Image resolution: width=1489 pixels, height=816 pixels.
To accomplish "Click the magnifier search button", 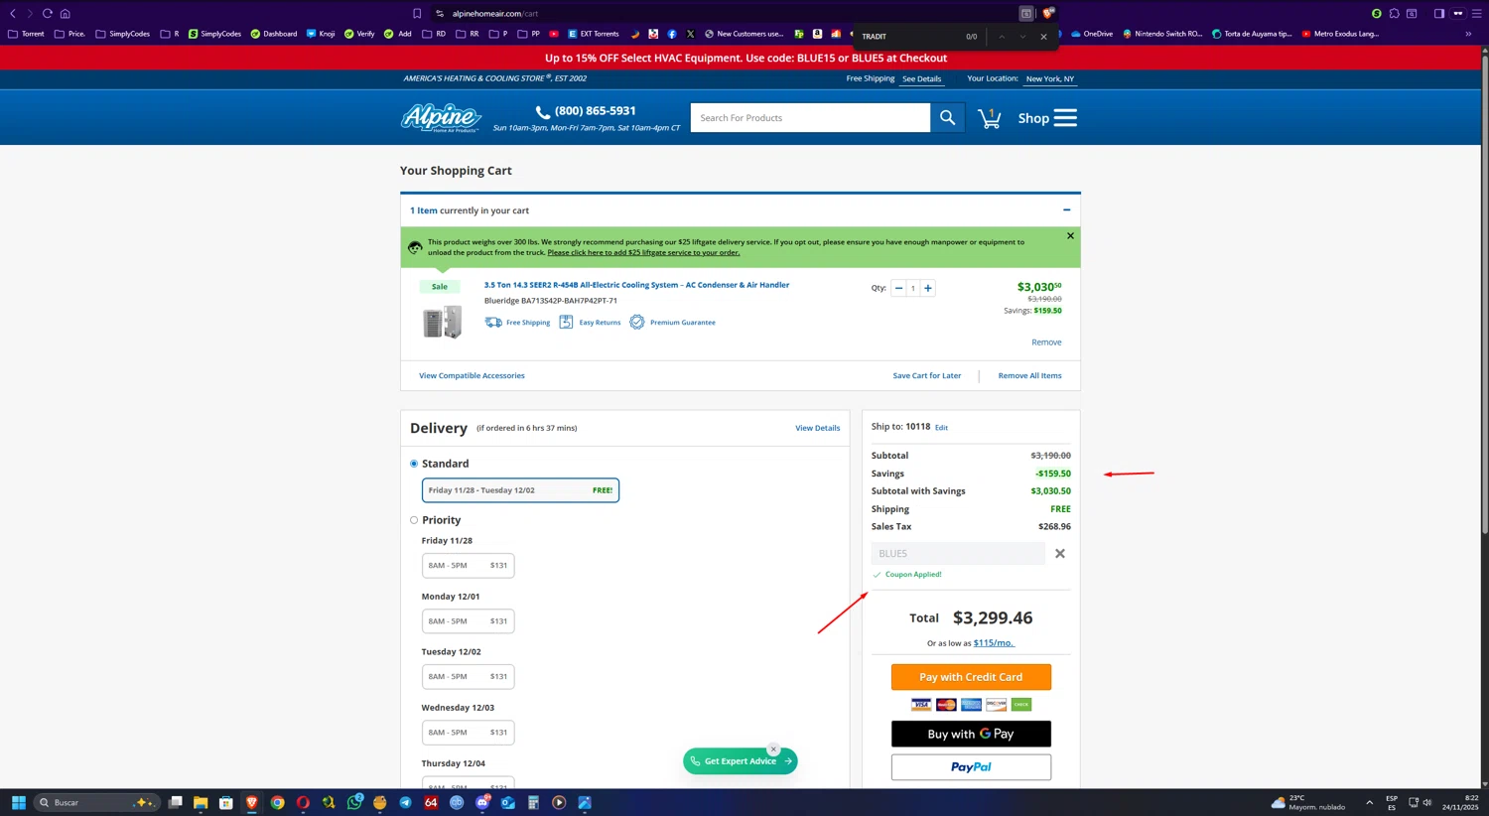I will point(947,118).
